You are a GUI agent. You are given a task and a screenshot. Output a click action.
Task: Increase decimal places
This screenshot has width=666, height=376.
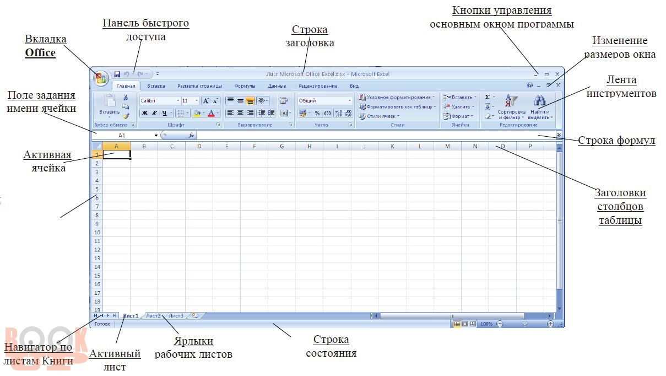pos(338,113)
